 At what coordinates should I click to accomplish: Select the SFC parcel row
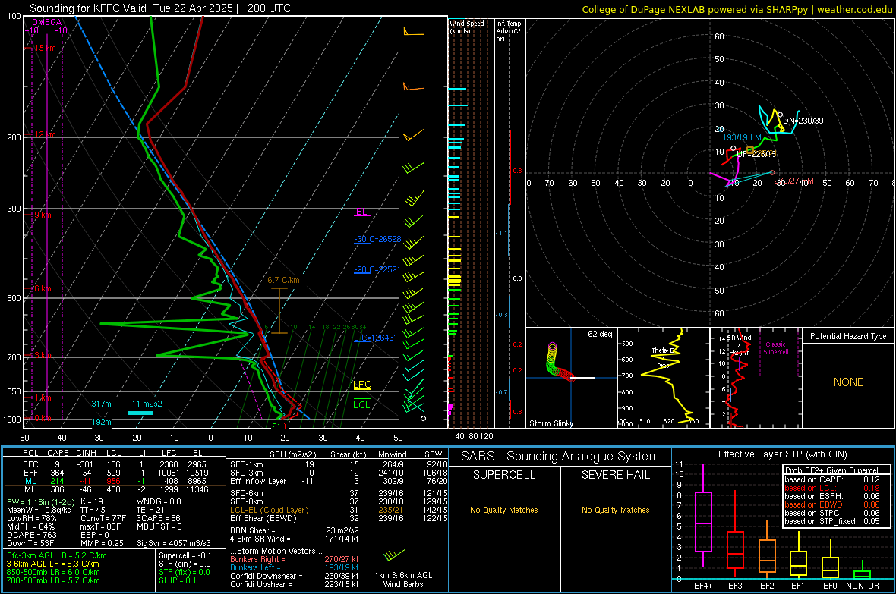(x=115, y=465)
